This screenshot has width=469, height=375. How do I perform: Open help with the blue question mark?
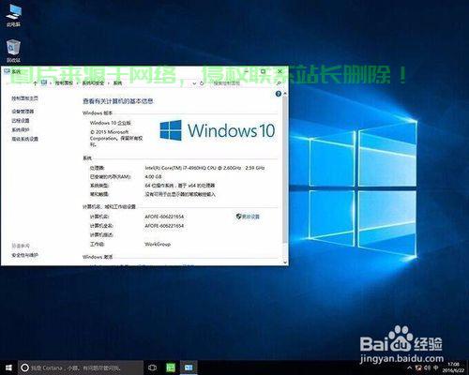(x=278, y=94)
